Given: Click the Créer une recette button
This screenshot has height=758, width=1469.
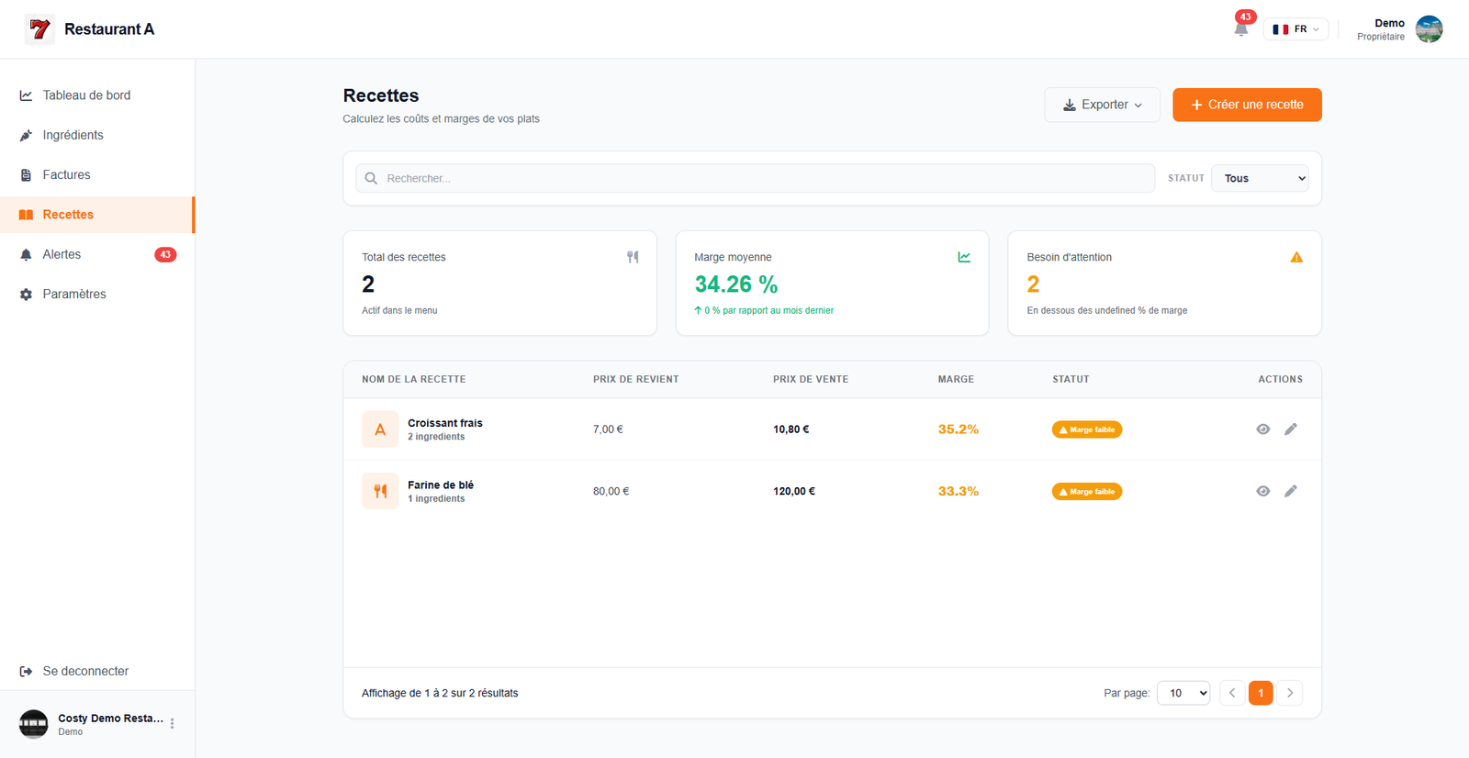Looking at the screenshot, I should coord(1247,105).
